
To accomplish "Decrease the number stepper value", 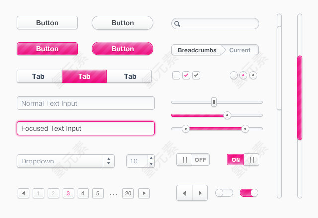I will coord(151,164).
